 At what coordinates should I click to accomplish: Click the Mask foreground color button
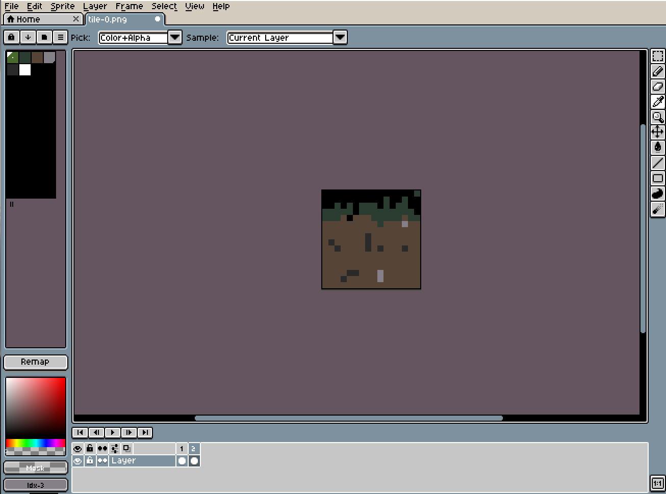coord(36,468)
